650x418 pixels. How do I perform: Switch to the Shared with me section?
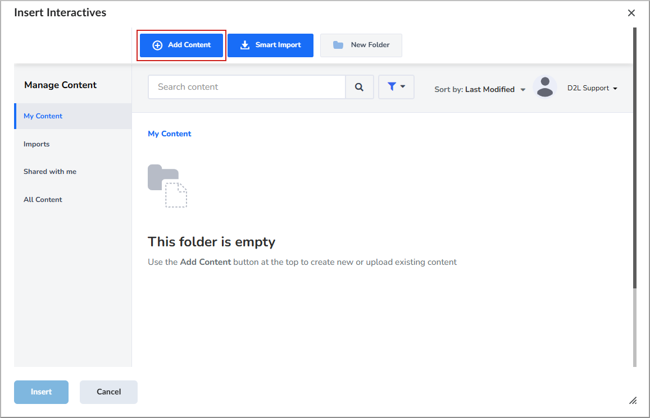[50, 171]
